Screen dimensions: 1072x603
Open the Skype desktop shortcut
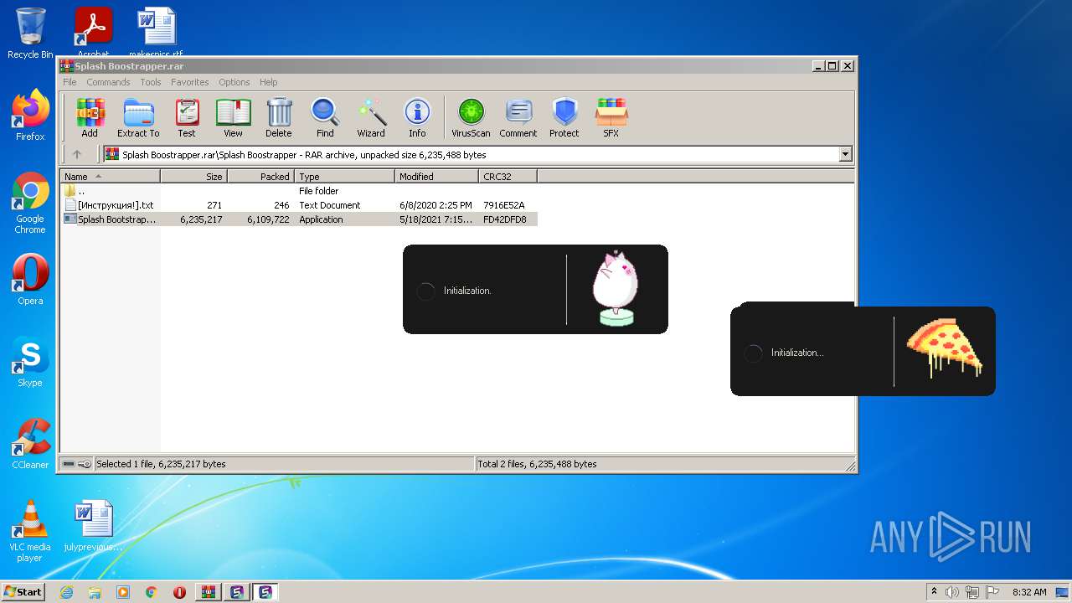point(30,362)
